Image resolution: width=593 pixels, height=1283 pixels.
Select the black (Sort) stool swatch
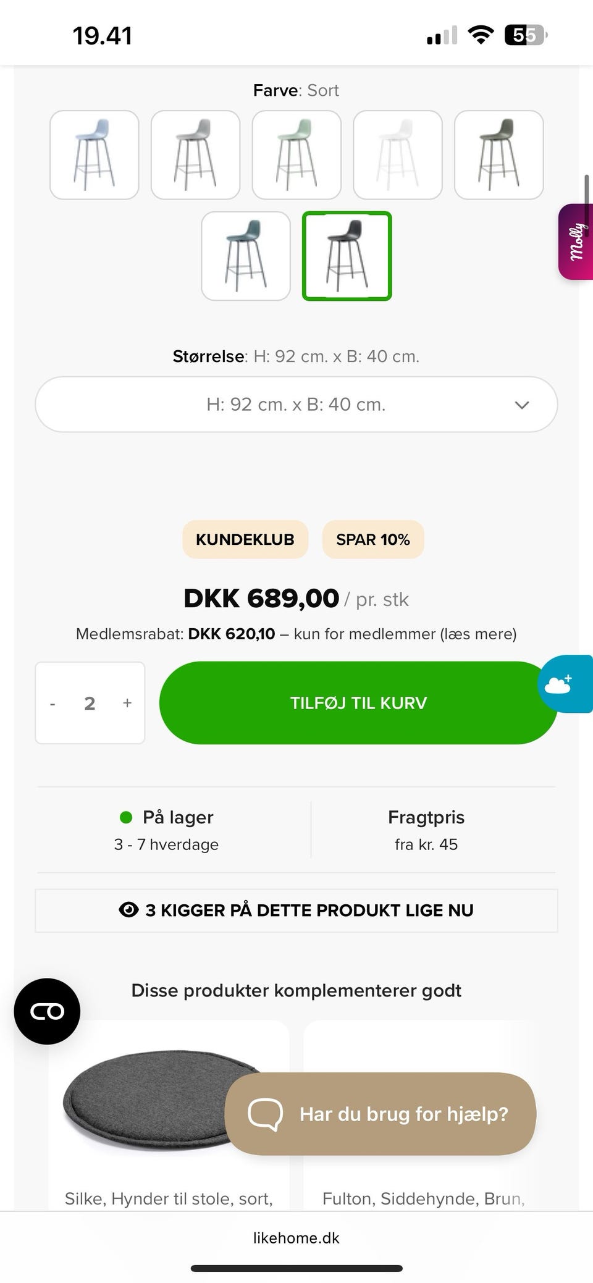coord(347,256)
